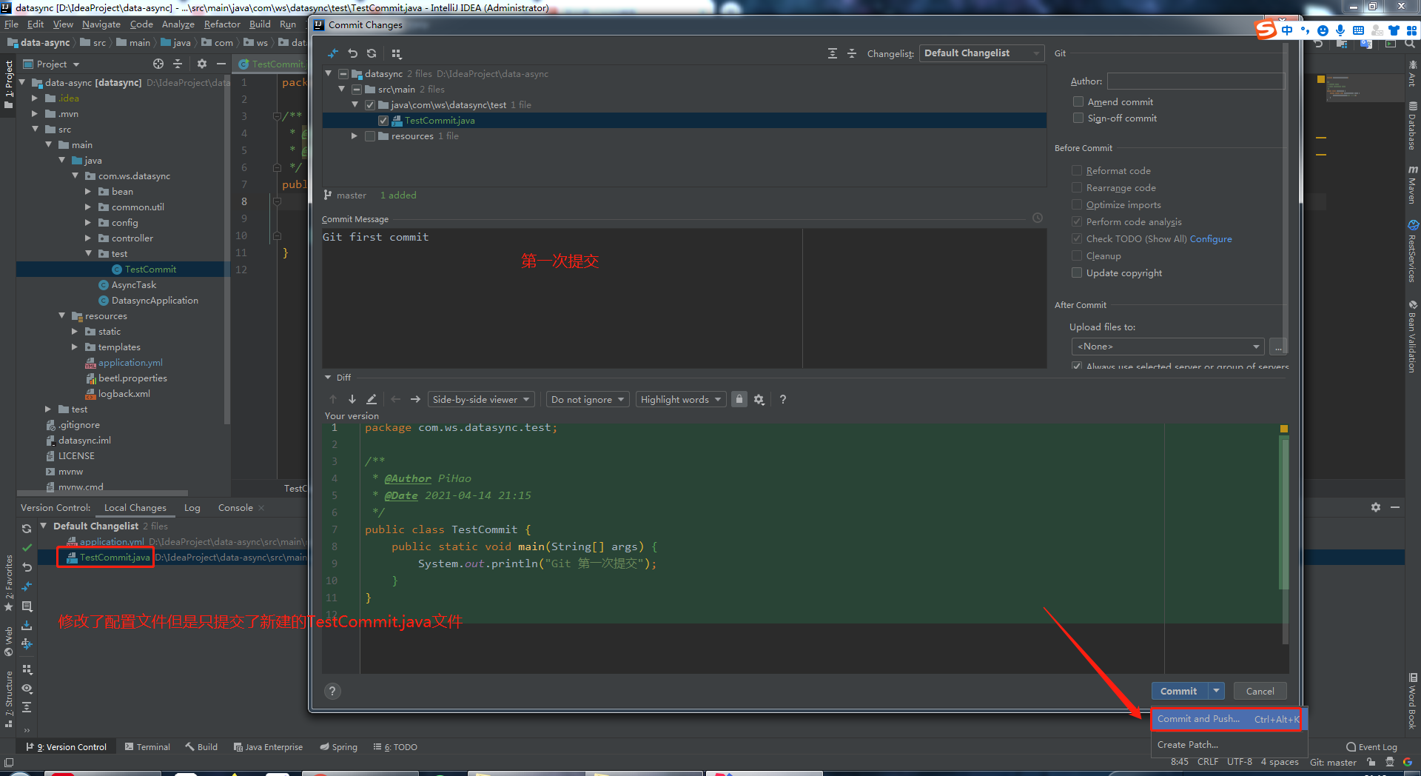Open diff settings gear in Diff toolbar
Image resolution: width=1421 pixels, height=776 pixels.
point(759,399)
